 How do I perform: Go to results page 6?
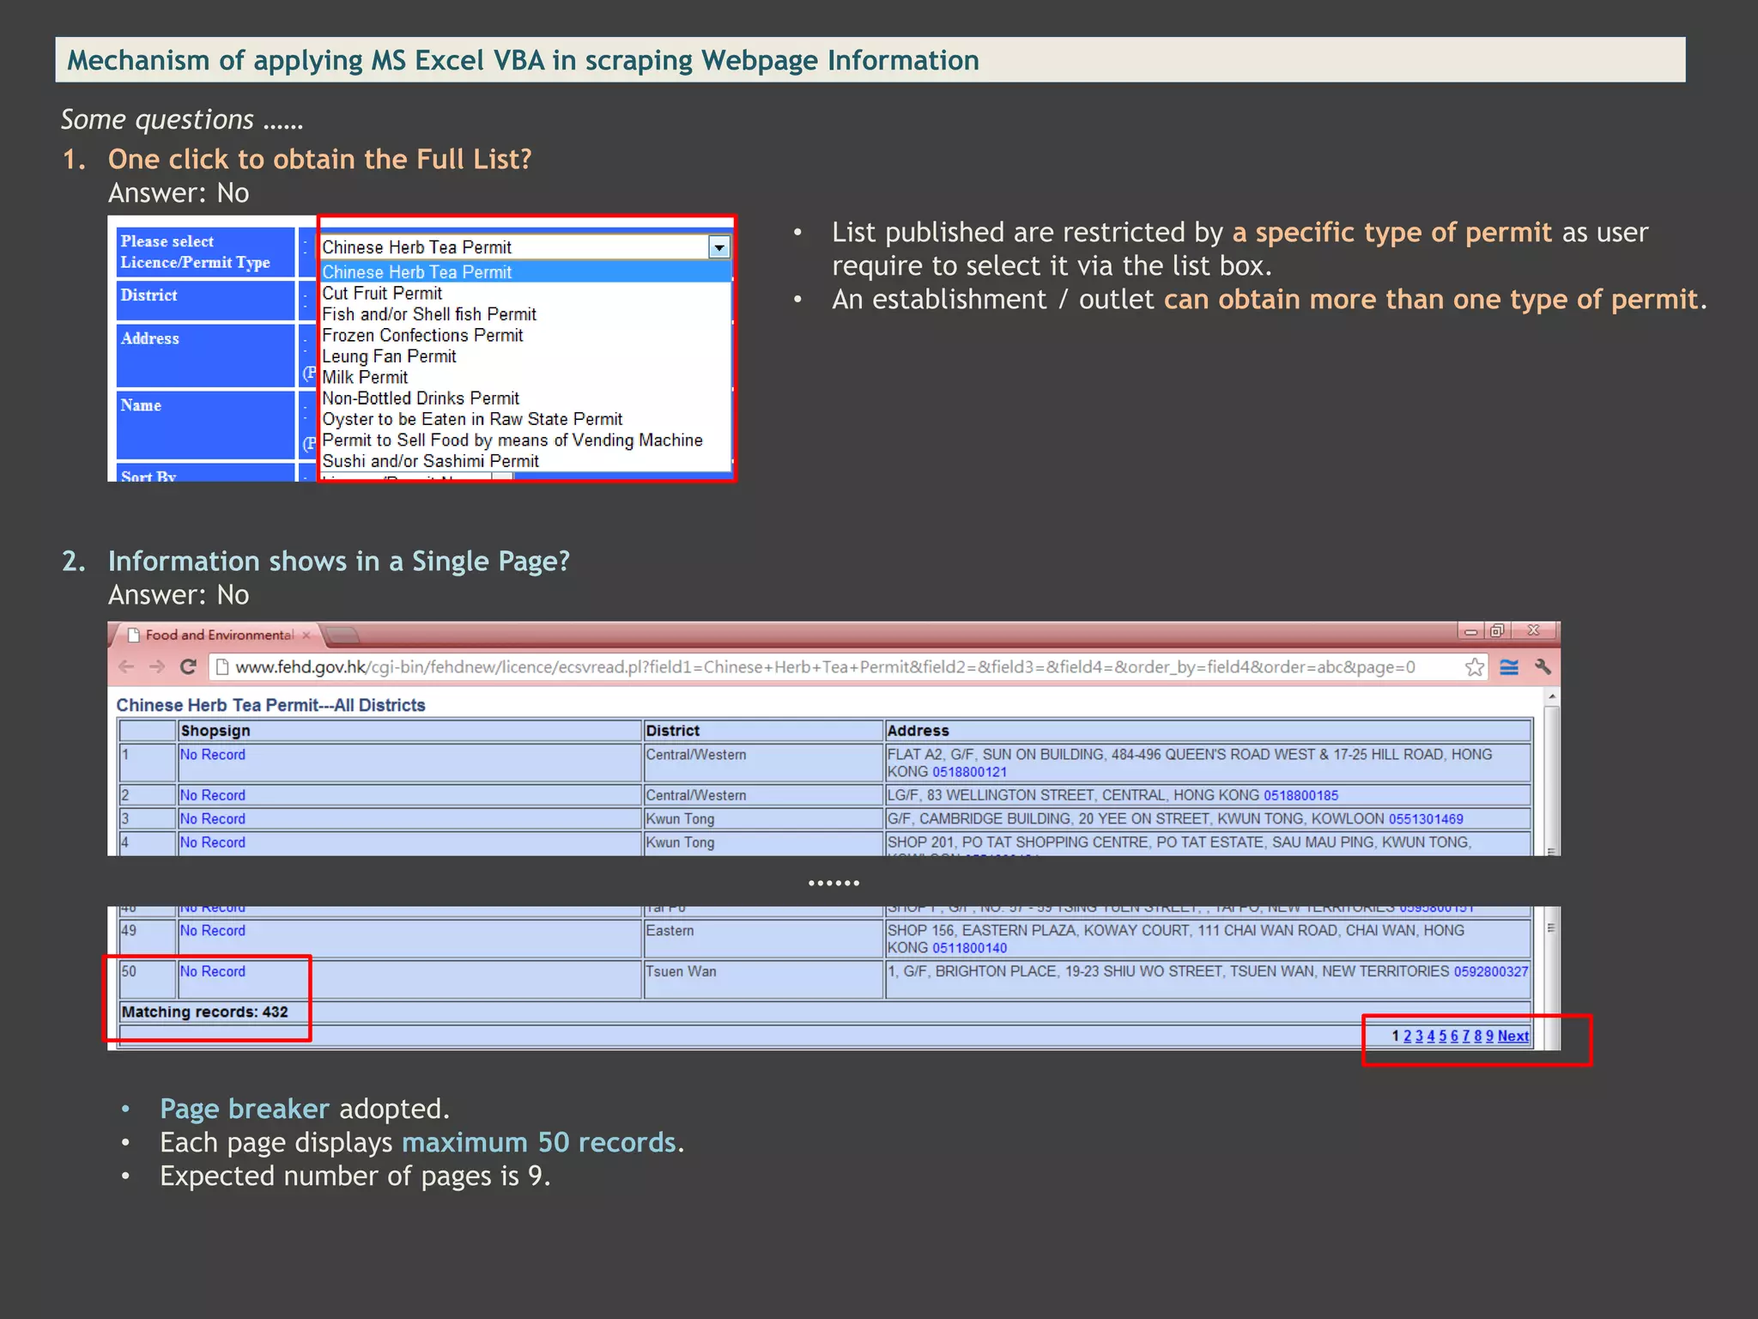tap(1454, 1036)
